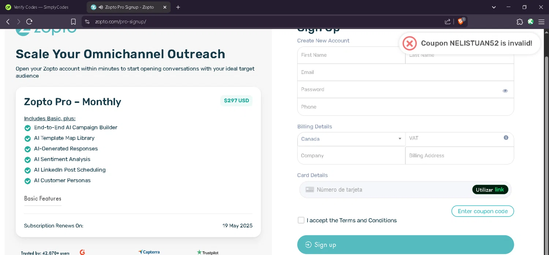Screen dimensions: 549x255
Task: Click the green profile icon in toolbar
Action: click(531, 22)
